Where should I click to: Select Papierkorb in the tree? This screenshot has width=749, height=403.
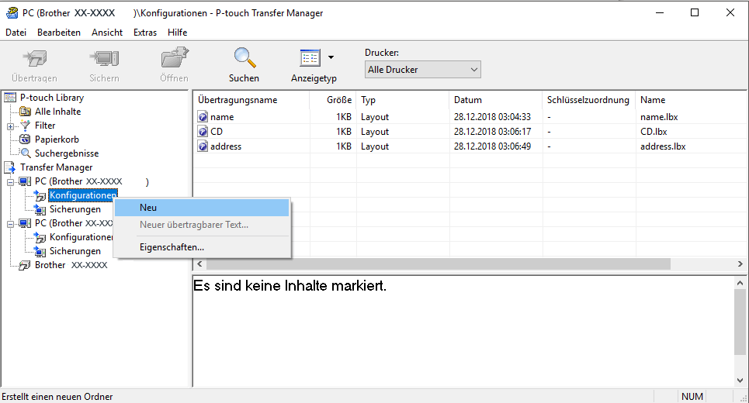57,139
